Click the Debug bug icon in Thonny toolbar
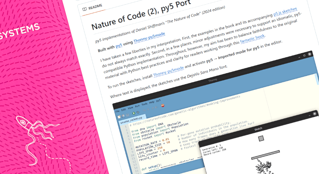 point(138,112)
